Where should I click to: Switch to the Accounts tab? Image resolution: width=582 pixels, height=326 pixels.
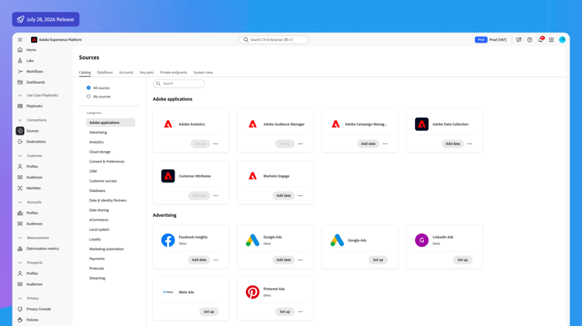[x=126, y=72]
